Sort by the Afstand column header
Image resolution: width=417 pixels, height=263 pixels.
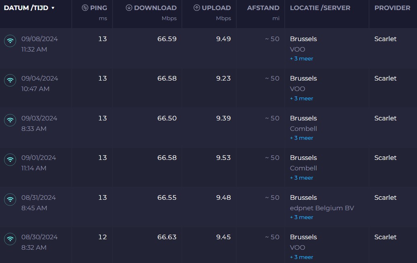pos(263,8)
